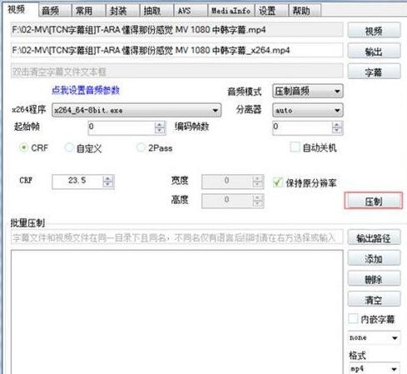Viewport: 407px width, 374px height.
Task: Click the input video path field
Action: pos(176,30)
